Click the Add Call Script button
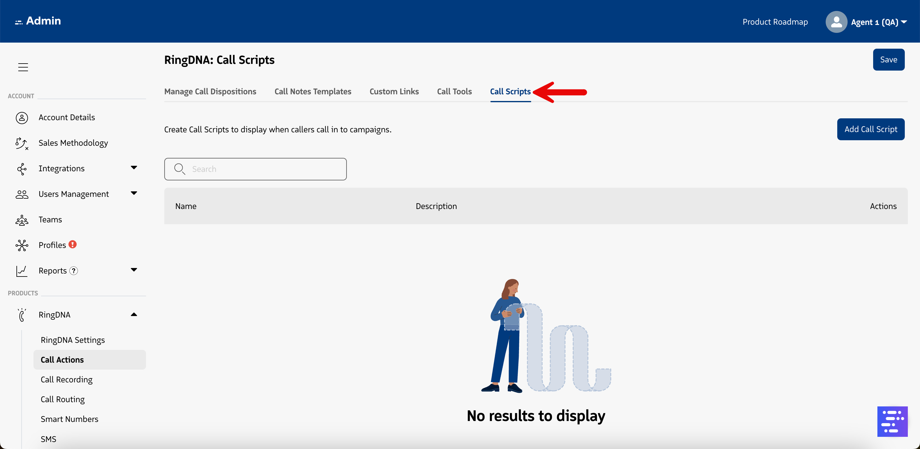Image resolution: width=920 pixels, height=449 pixels. pyautogui.click(x=870, y=129)
